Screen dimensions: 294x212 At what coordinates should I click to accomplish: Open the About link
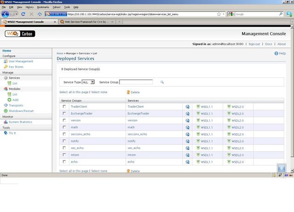coord(282,44)
